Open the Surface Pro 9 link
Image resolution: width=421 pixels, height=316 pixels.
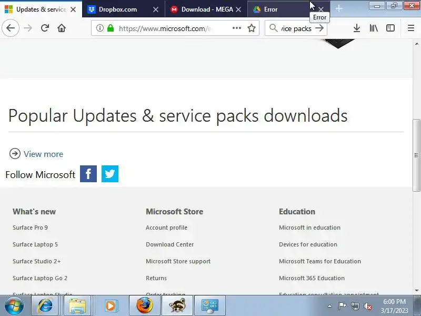pyautogui.click(x=30, y=228)
